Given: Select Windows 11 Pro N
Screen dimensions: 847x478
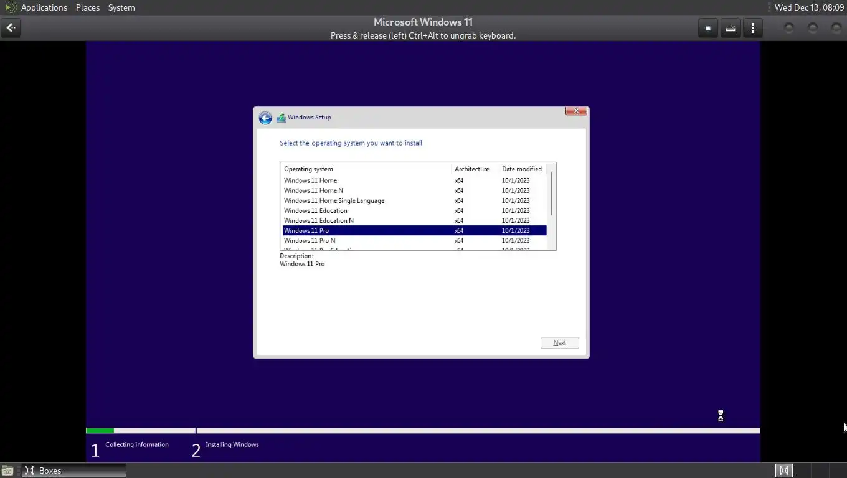Looking at the screenshot, I should tap(415, 240).
